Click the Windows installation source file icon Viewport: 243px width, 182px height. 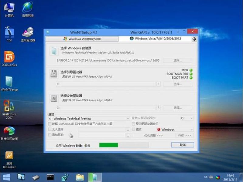54,51
